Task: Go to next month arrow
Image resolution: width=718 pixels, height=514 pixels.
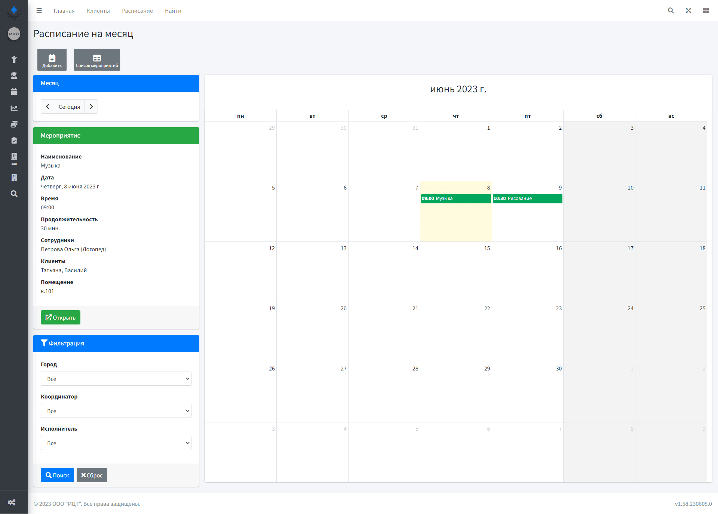Action: coord(91,107)
